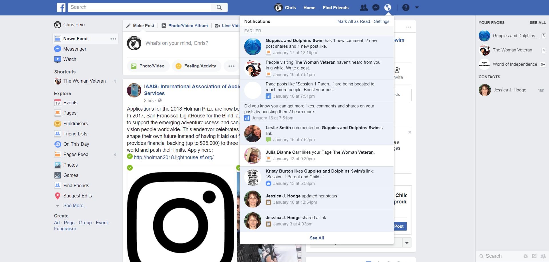Open notification Settings link
The width and height of the screenshot is (549, 262).
(x=381, y=21)
